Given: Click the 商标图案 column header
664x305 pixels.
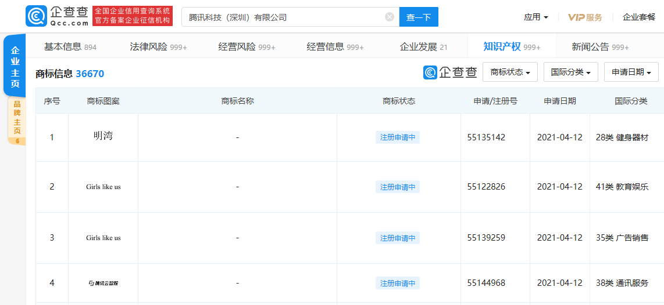Looking at the screenshot, I should [x=103, y=101].
